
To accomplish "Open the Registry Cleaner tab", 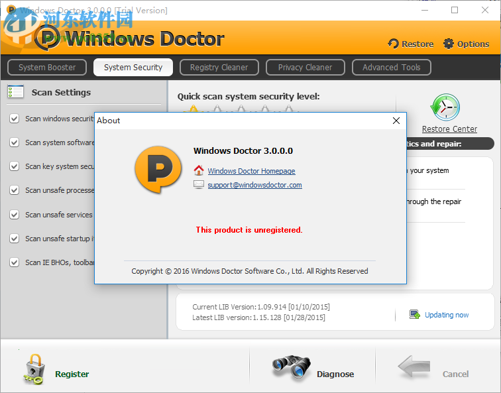I will (219, 68).
